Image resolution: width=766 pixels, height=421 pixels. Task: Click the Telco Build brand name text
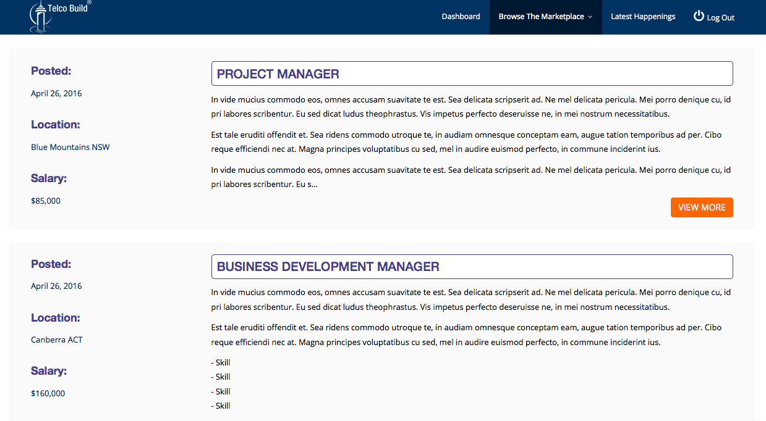(x=67, y=9)
